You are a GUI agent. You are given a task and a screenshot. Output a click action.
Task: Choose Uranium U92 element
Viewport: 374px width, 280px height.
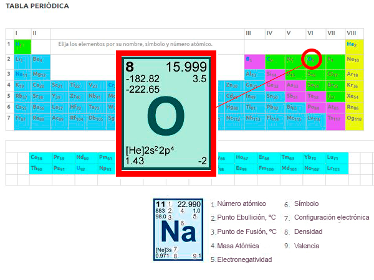[x=86, y=169]
